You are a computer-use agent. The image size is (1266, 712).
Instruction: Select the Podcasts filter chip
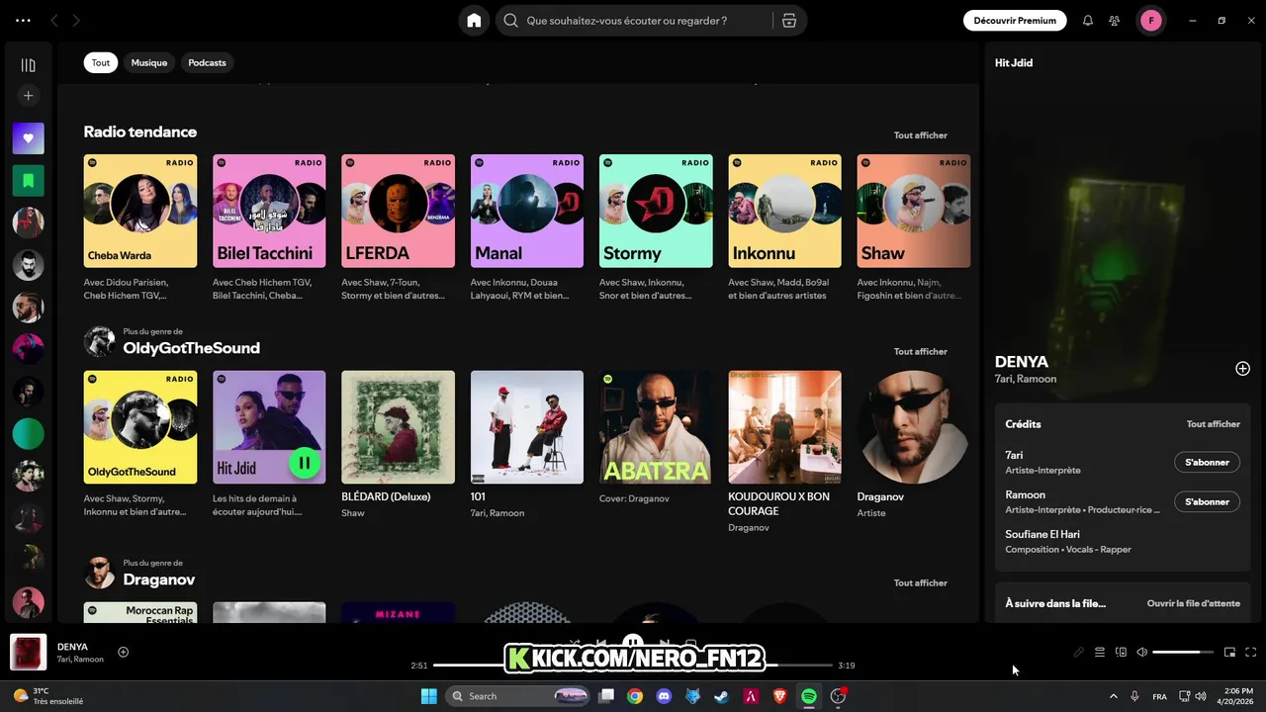[207, 62]
